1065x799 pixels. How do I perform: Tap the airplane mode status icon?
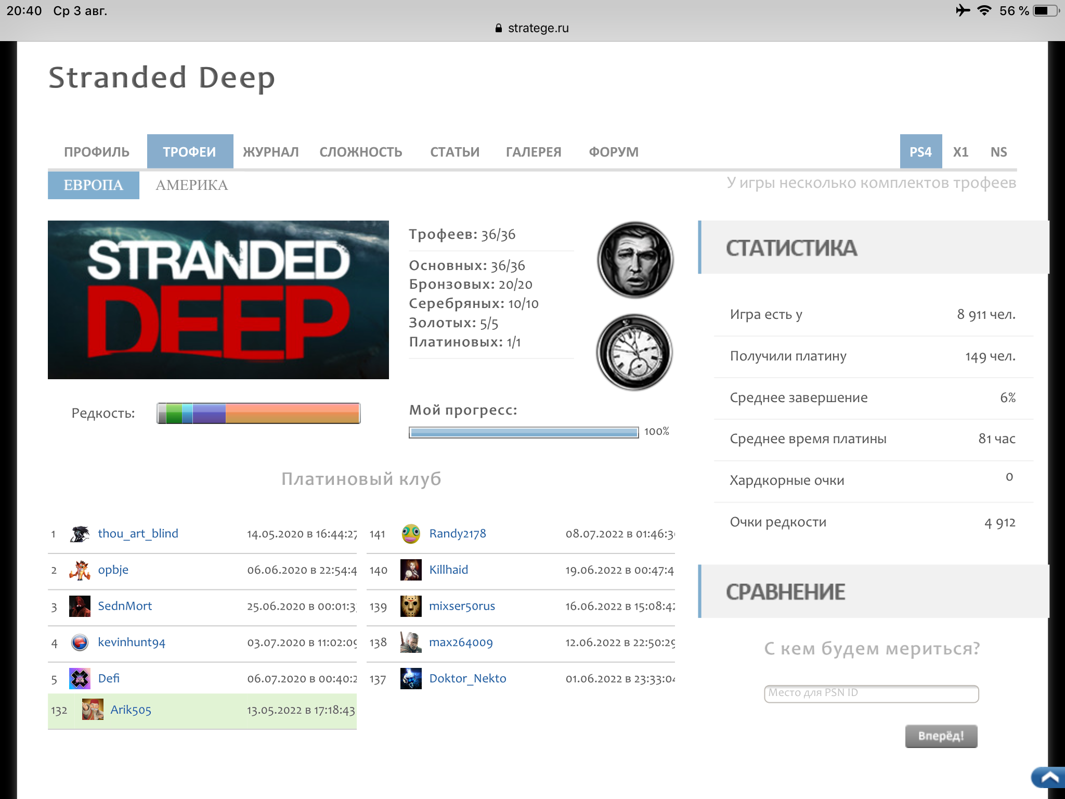coord(963,10)
